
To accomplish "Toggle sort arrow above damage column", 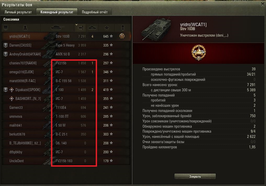I will pos(76,25).
